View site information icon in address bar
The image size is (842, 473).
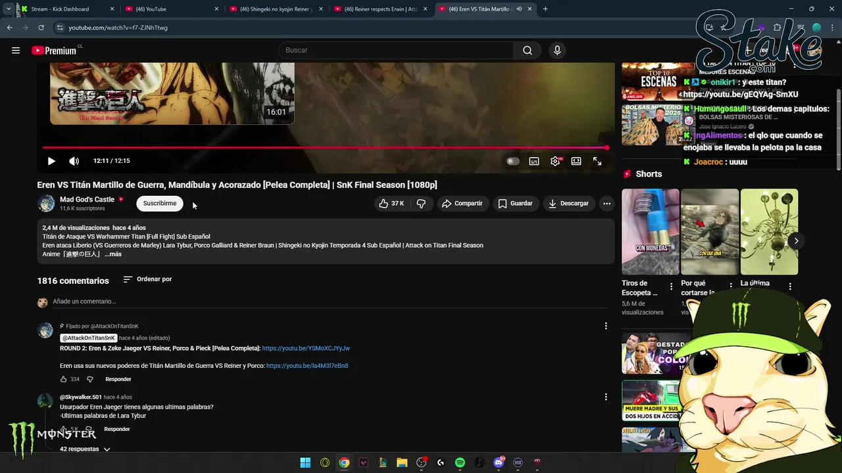click(60, 28)
